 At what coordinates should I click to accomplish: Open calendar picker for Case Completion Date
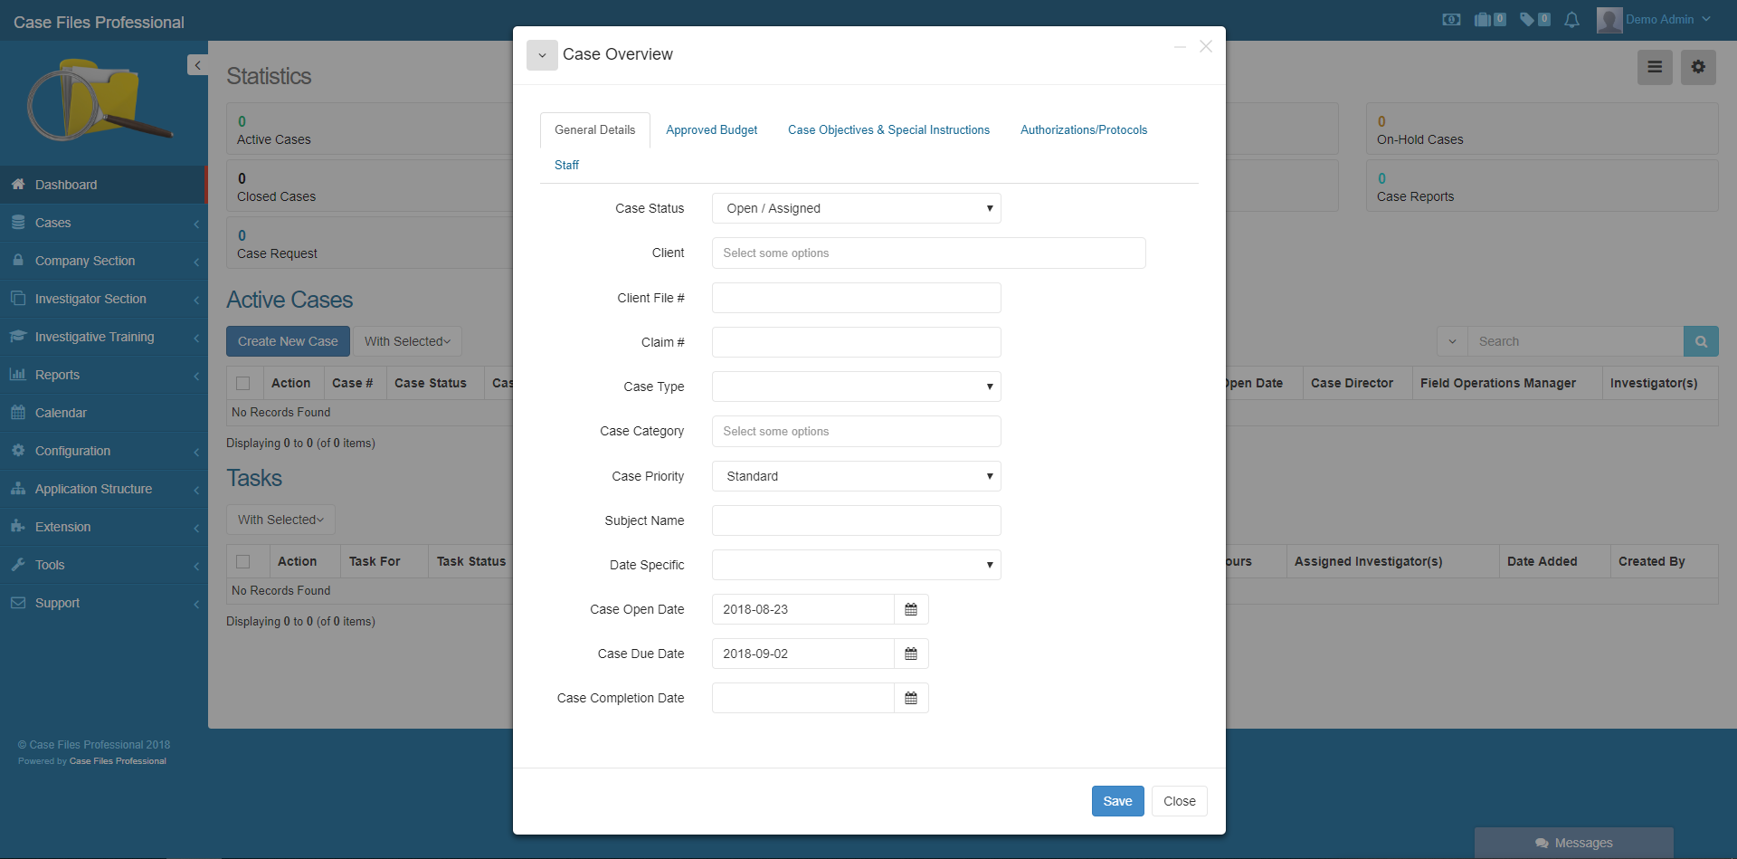point(911,698)
